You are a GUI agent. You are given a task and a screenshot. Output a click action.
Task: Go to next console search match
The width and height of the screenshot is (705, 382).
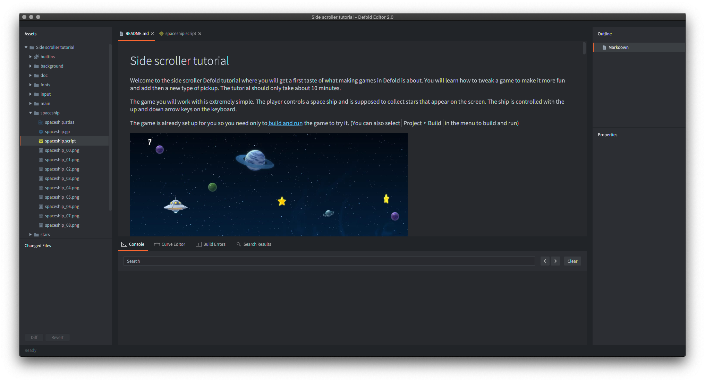click(555, 261)
